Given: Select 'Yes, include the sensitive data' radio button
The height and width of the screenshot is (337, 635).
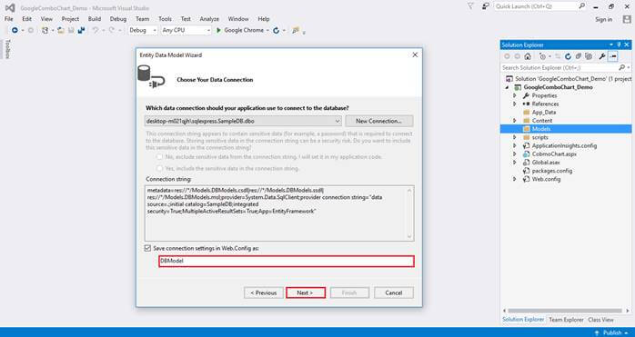Looking at the screenshot, I should point(159,168).
